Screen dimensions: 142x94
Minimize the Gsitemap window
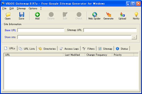(x=128, y=4)
